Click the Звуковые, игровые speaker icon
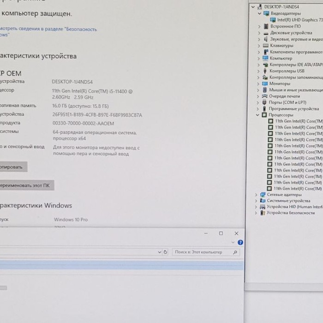The height and width of the screenshot is (323, 323). [266, 39]
